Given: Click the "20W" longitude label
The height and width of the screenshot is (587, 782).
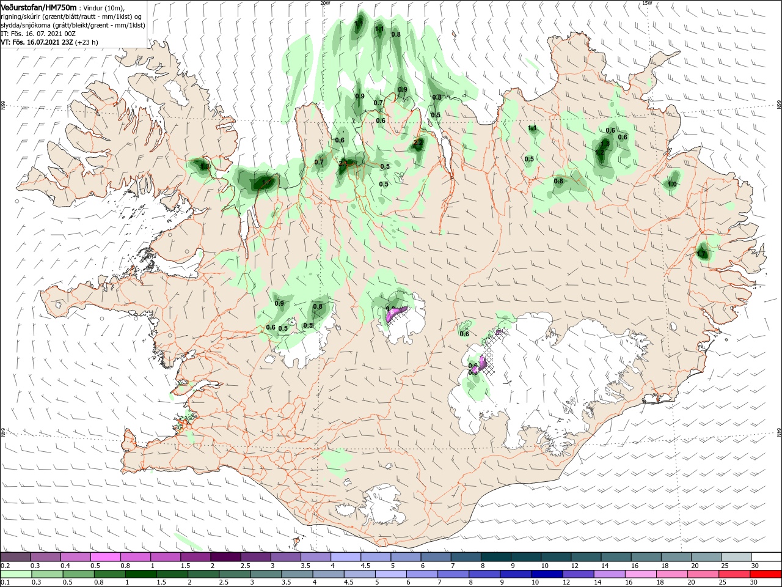Looking at the screenshot, I should [x=325, y=3].
